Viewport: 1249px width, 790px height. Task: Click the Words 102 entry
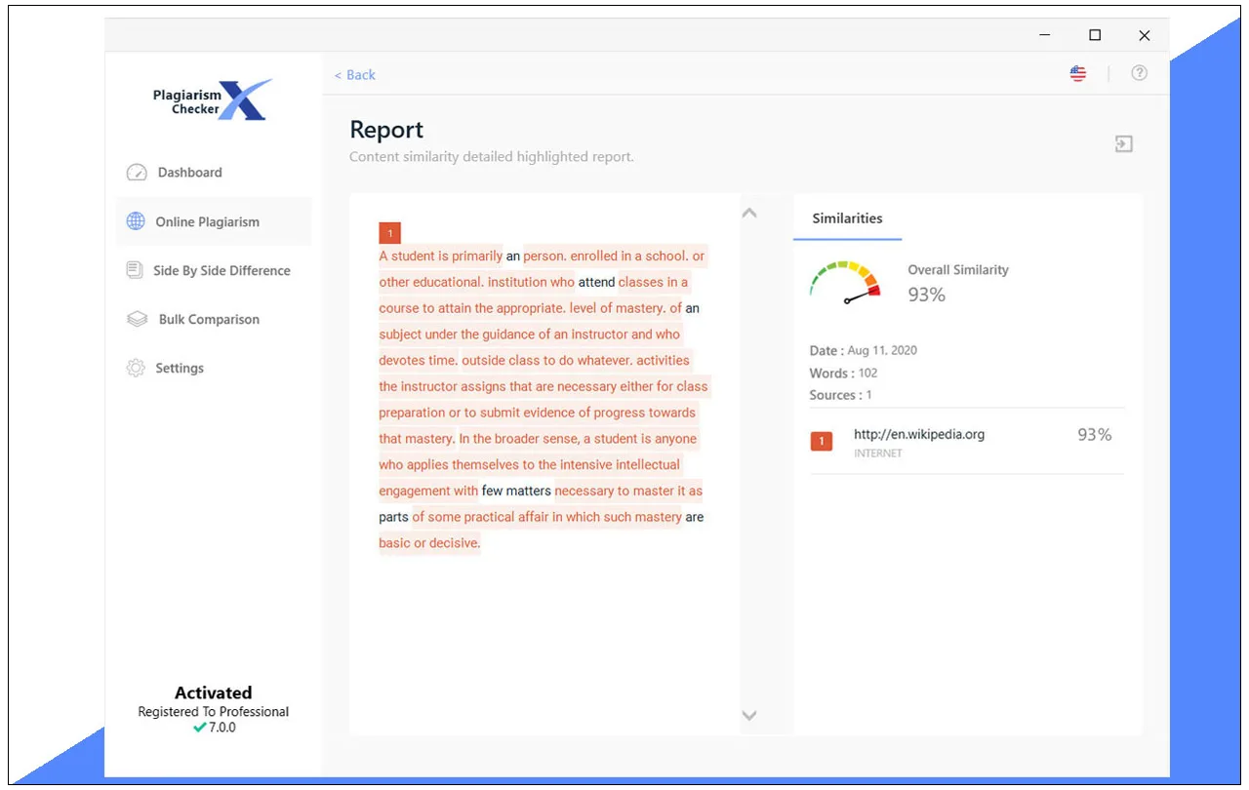pos(843,373)
